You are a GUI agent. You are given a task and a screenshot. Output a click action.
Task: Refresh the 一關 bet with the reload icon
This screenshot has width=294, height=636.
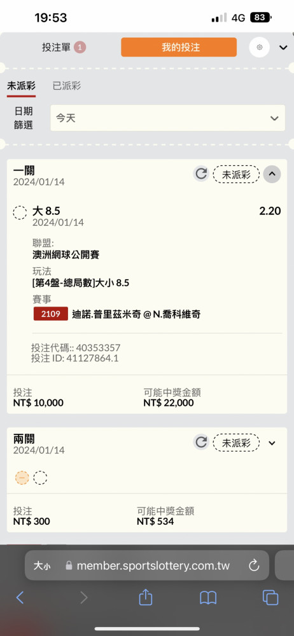pos(201,174)
